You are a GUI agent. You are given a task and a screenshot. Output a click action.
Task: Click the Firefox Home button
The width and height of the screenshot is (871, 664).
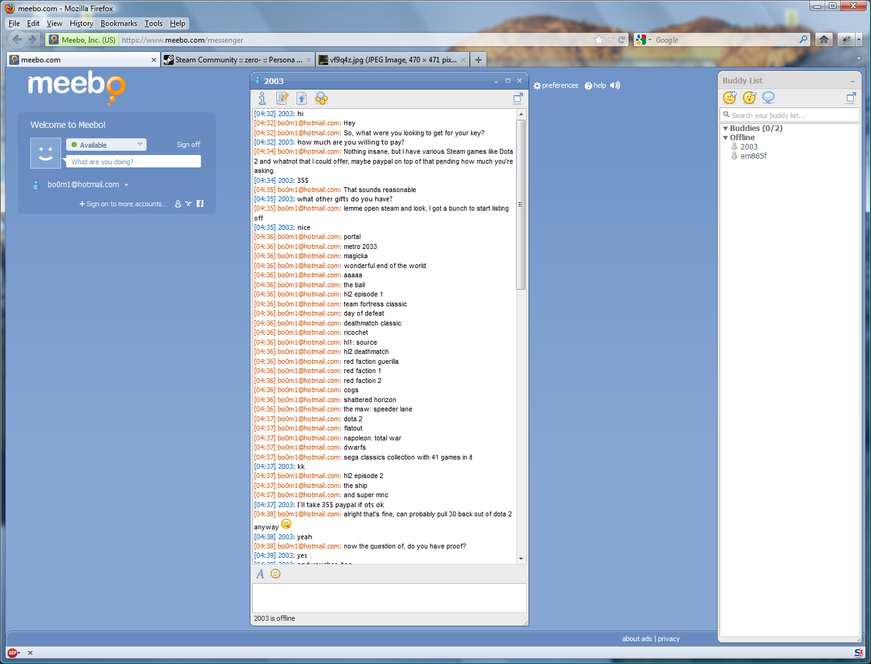coord(823,40)
